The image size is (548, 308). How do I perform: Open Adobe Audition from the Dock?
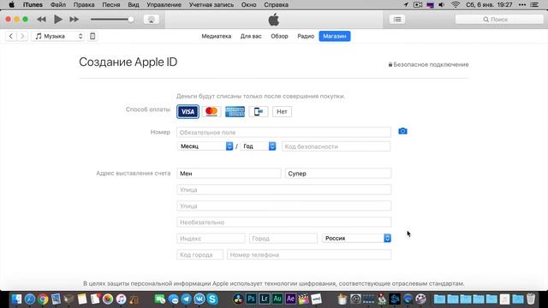(277, 299)
